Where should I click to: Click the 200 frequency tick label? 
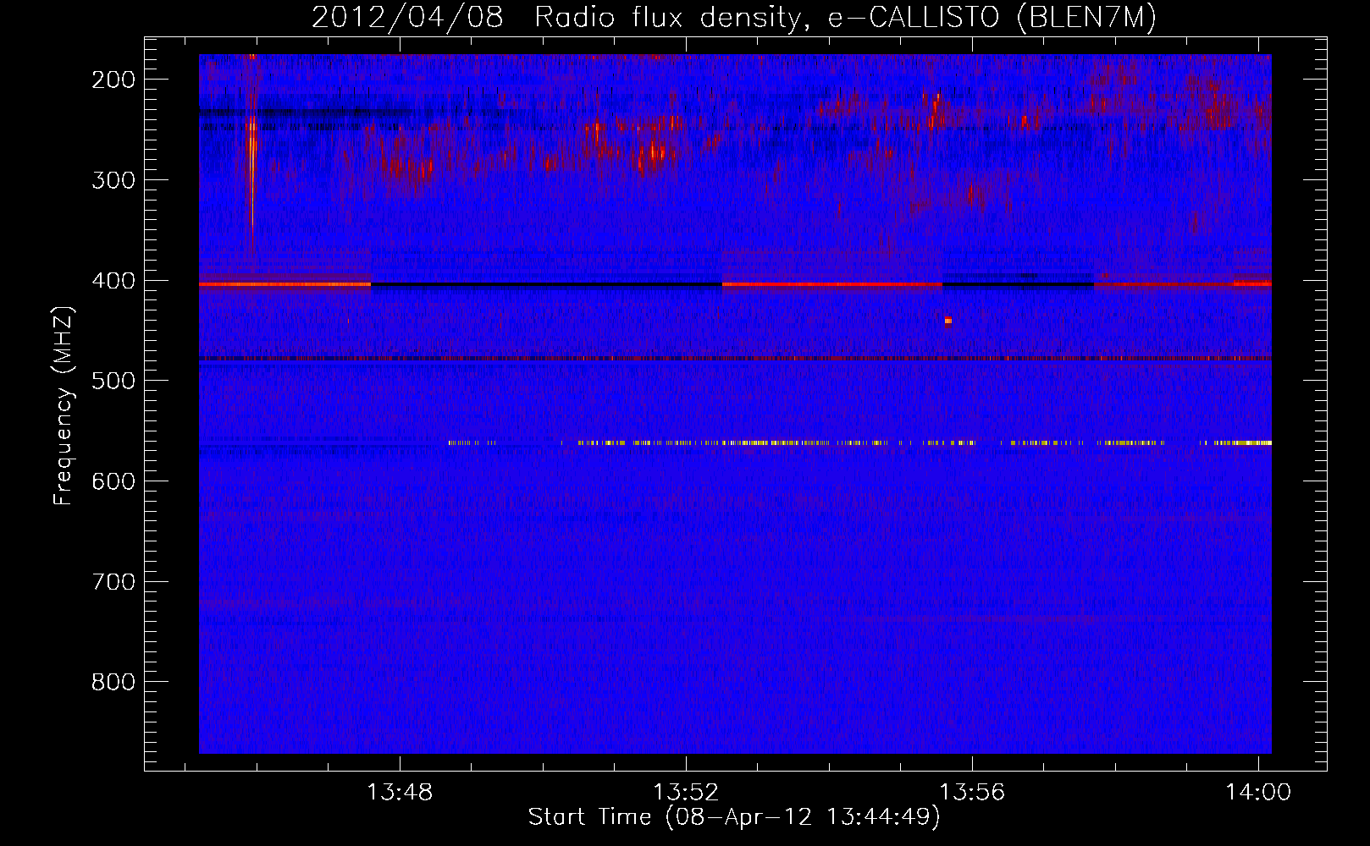click(x=113, y=80)
